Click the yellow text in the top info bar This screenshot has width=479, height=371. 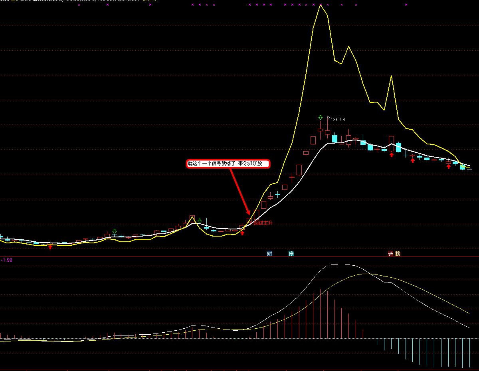[152, 1]
